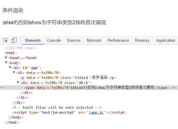Collapse the div class="div1" node arrow

tap(18, 82)
